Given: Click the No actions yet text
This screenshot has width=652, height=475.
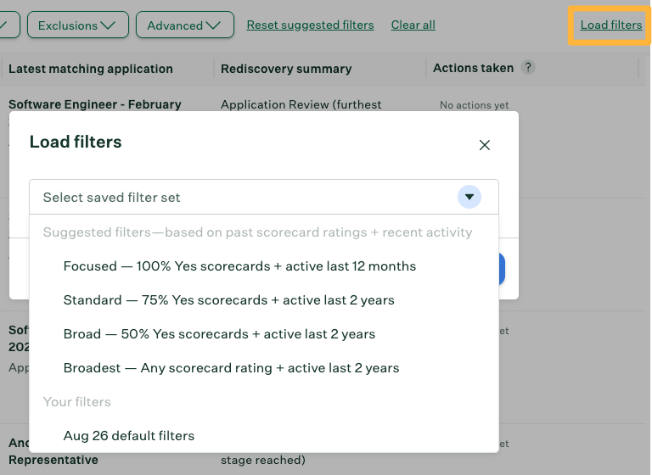Looking at the screenshot, I should 474,105.
